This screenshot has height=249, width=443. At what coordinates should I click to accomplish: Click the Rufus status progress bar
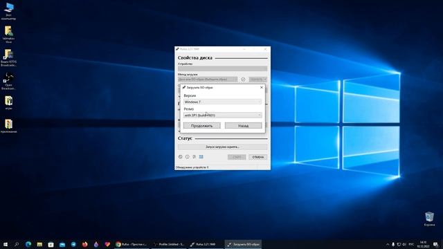223,147
